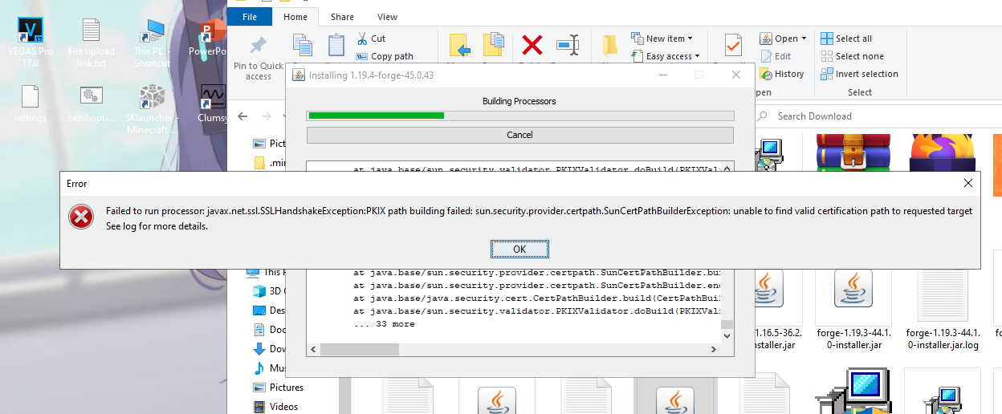Image resolution: width=1002 pixels, height=414 pixels.
Task: Switch to the Home ribbon tab
Action: (295, 17)
